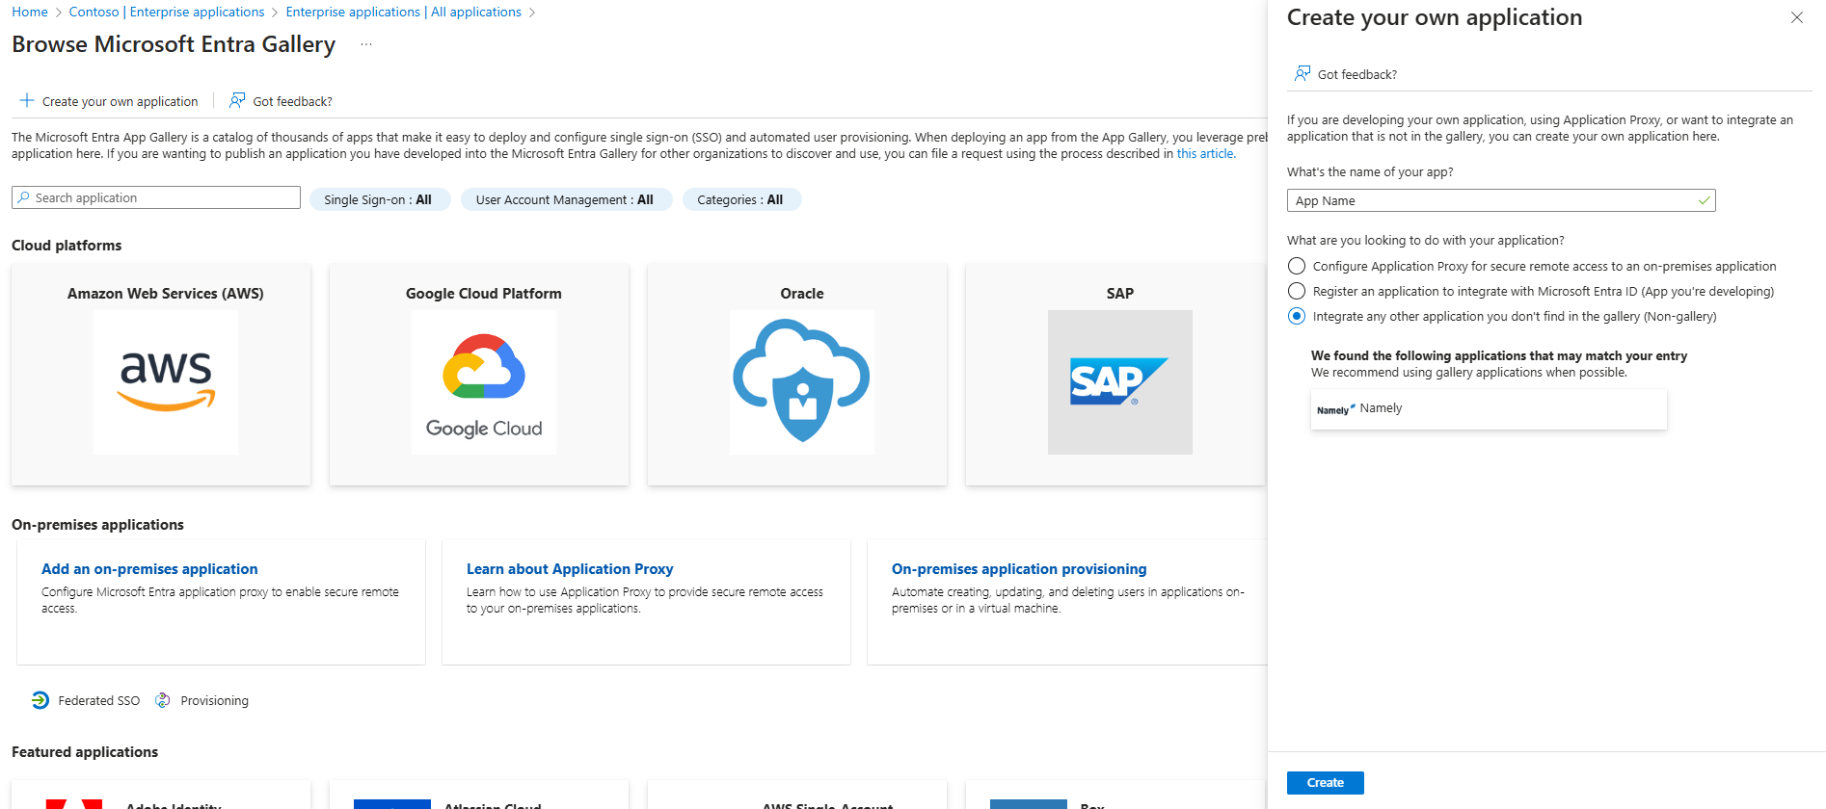The height and width of the screenshot is (809, 1826).
Task: Open the Oracle cloud shield logo tile
Action: [x=802, y=382]
